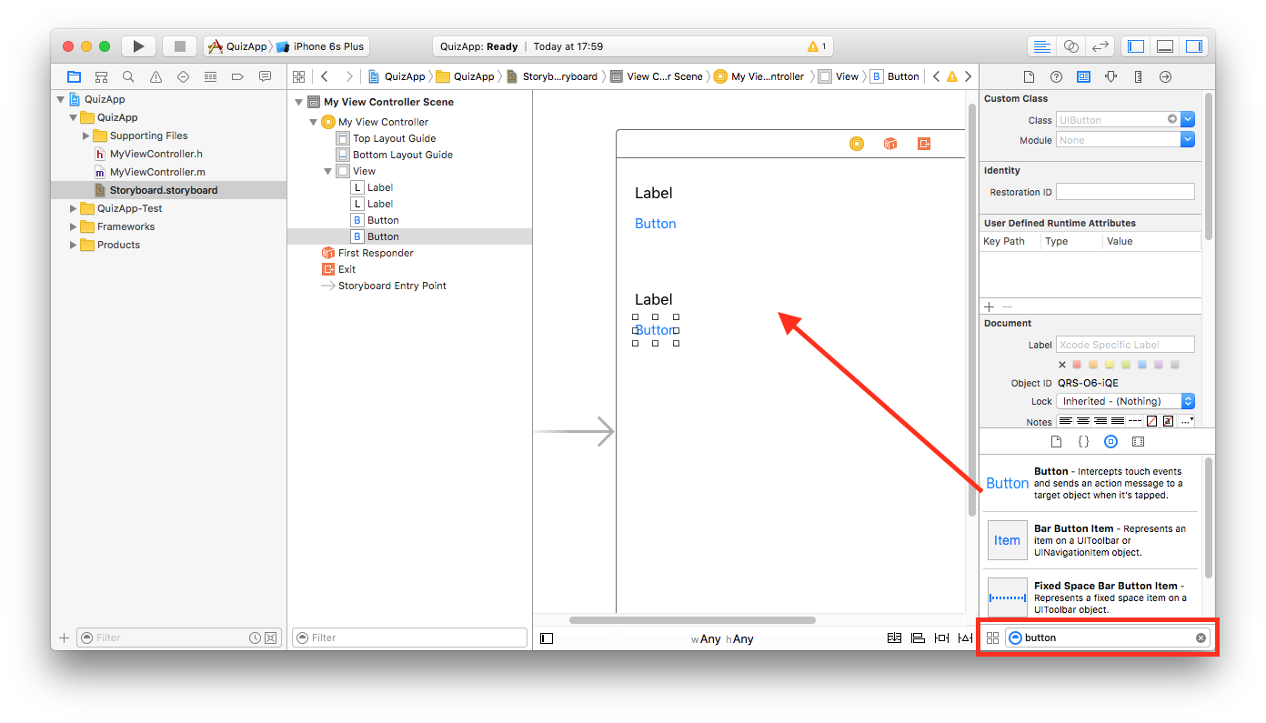Run the app with the Play button
The height and width of the screenshot is (723, 1266).
[x=138, y=46]
